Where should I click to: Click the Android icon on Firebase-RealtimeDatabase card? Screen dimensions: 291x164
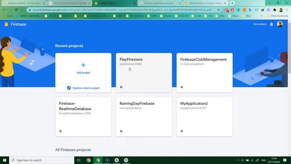tap(60, 131)
